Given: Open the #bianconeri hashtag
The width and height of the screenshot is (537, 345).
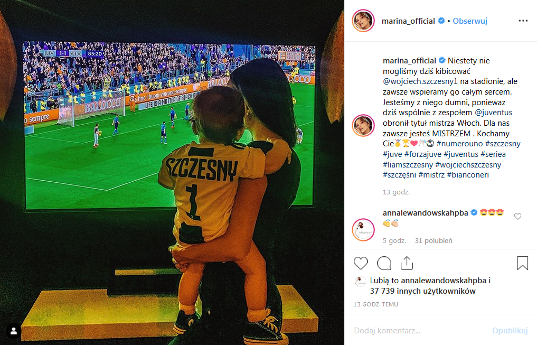Looking at the screenshot, I should [x=468, y=175].
